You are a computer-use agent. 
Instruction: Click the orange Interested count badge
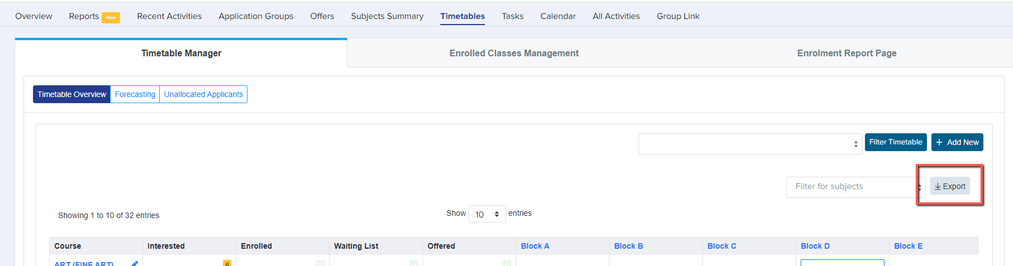(227, 263)
